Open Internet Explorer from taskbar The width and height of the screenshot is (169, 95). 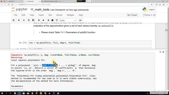tap(36, 93)
